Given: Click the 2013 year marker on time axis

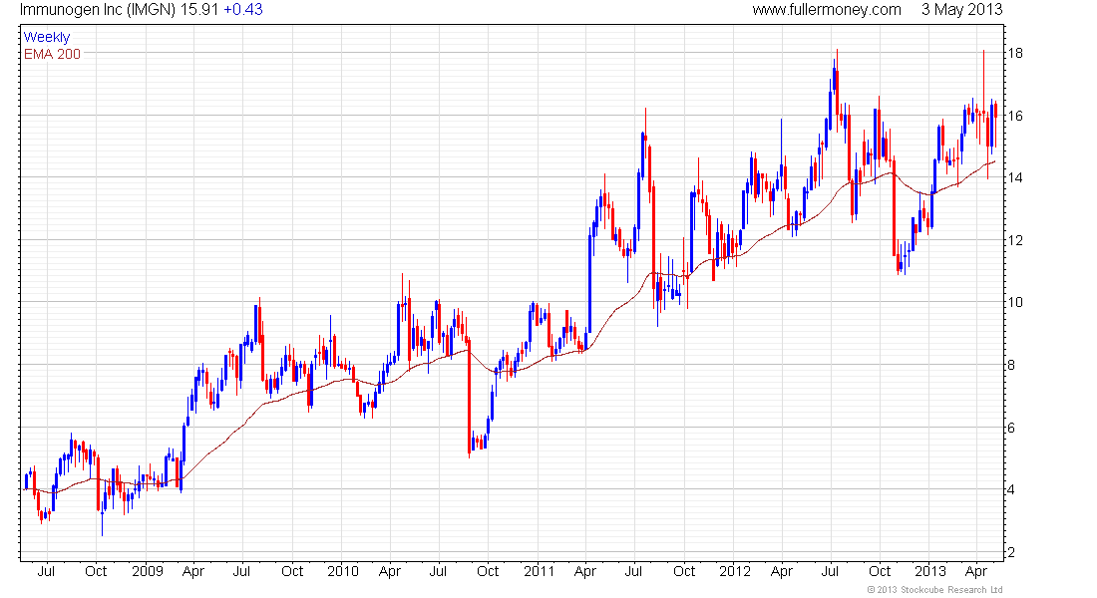Looking at the screenshot, I should 930,571.
